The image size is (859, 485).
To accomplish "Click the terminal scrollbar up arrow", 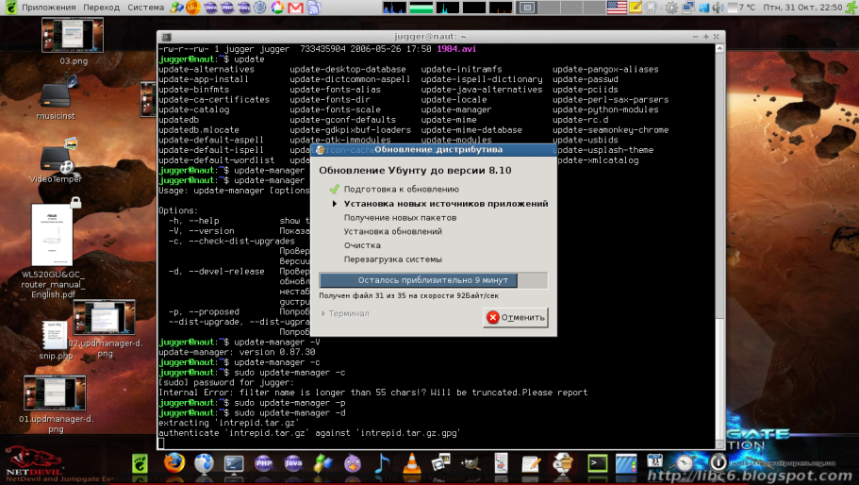I will pyautogui.click(x=719, y=48).
